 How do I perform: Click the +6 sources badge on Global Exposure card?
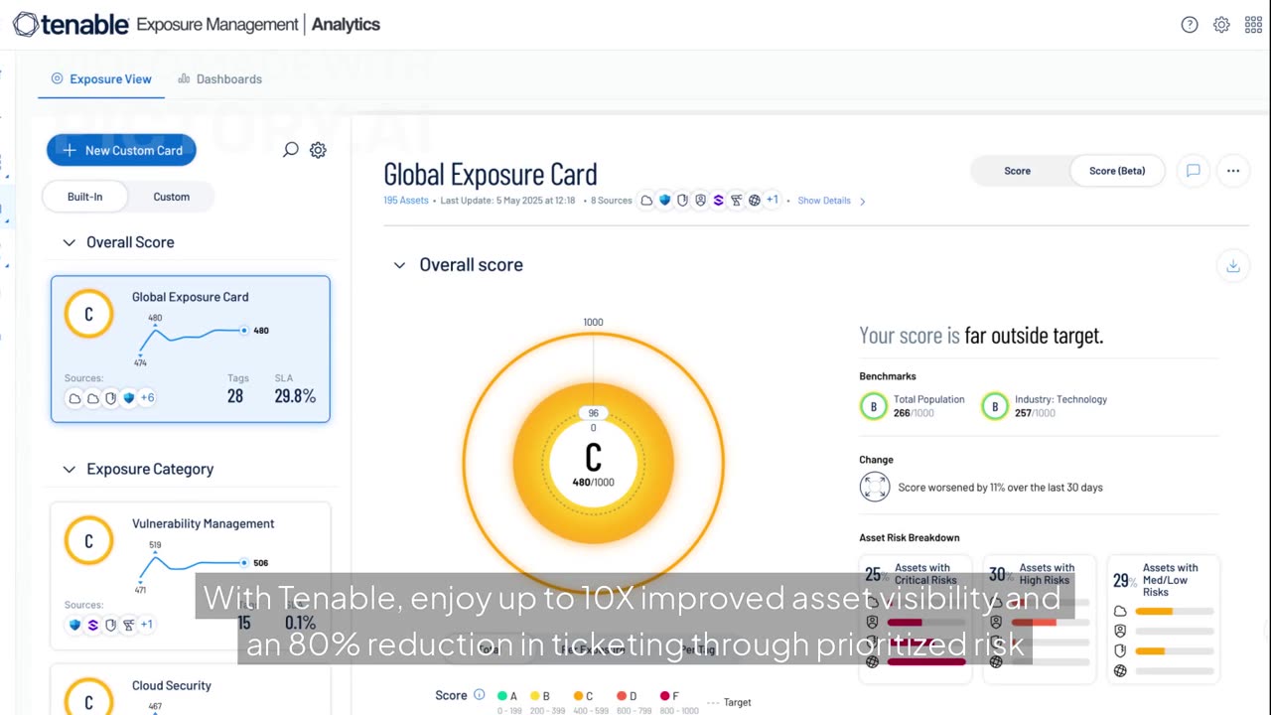pyautogui.click(x=147, y=398)
